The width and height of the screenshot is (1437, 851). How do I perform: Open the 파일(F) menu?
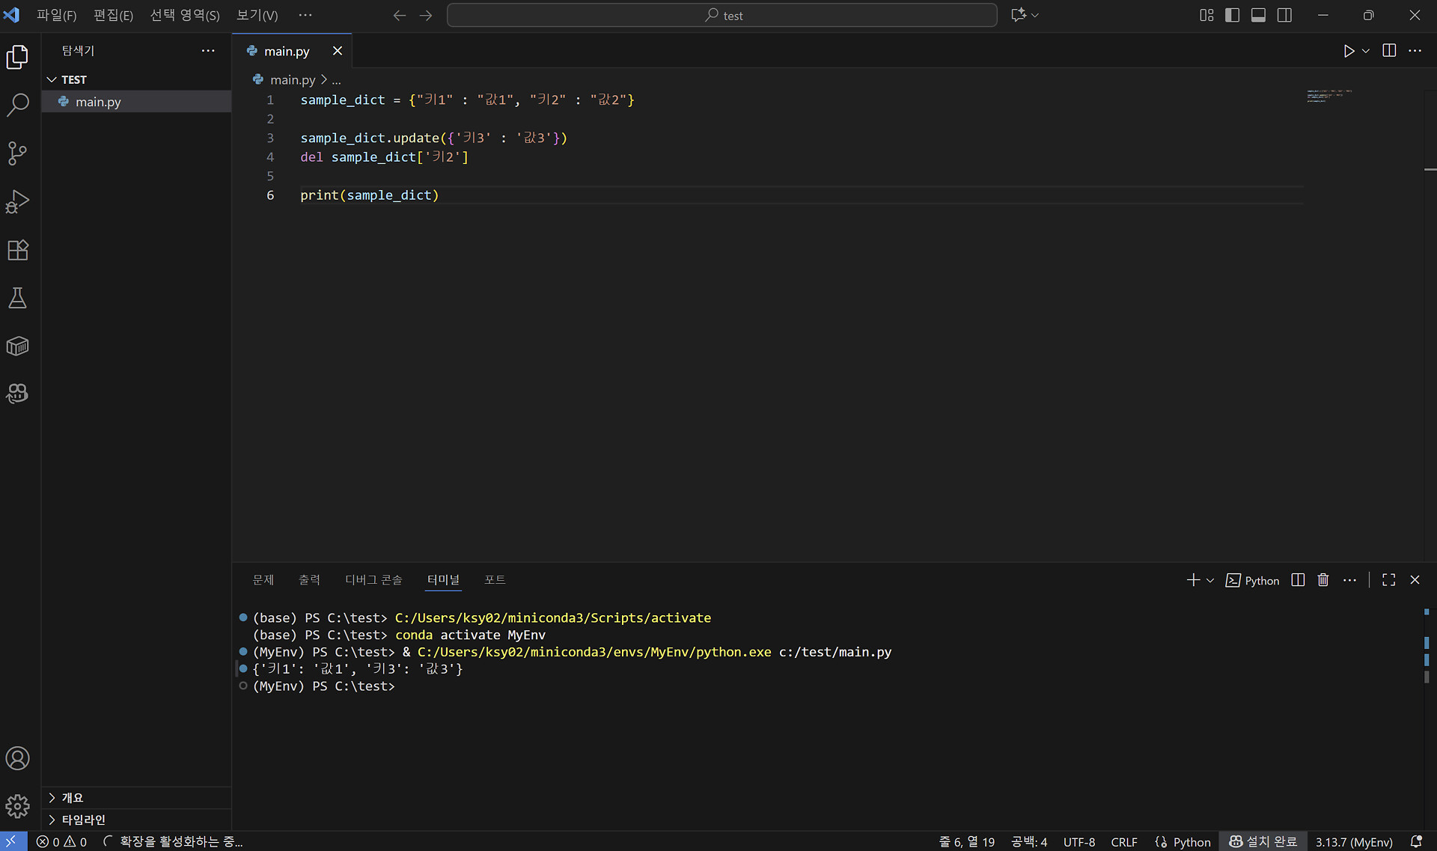point(56,15)
